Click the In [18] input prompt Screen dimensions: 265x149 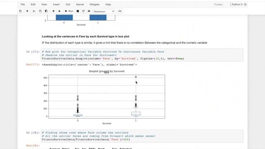tap(33, 132)
